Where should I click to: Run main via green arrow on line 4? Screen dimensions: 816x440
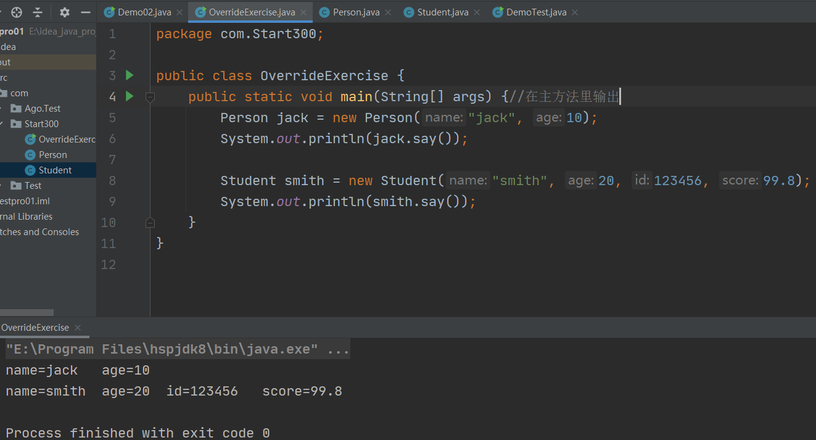130,96
